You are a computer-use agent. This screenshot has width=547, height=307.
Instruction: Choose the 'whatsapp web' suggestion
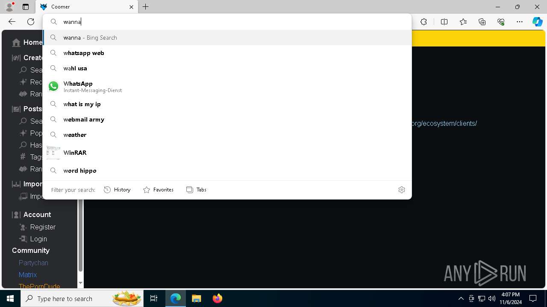pos(227,53)
